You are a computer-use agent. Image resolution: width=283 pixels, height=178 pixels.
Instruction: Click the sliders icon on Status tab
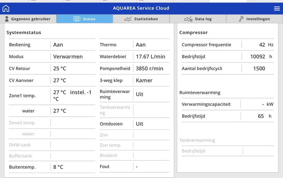tap(77, 19)
